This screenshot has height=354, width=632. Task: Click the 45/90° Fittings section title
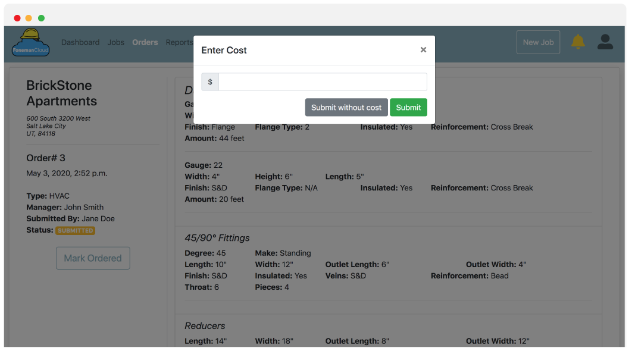tap(217, 238)
